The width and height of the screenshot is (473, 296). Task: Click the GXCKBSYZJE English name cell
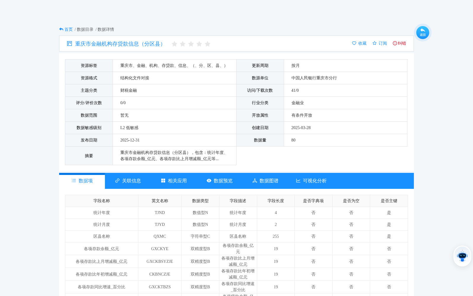(x=160, y=262)
